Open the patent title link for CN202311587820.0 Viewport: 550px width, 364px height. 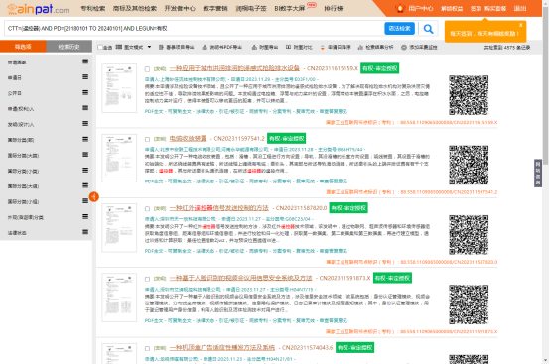219,208
